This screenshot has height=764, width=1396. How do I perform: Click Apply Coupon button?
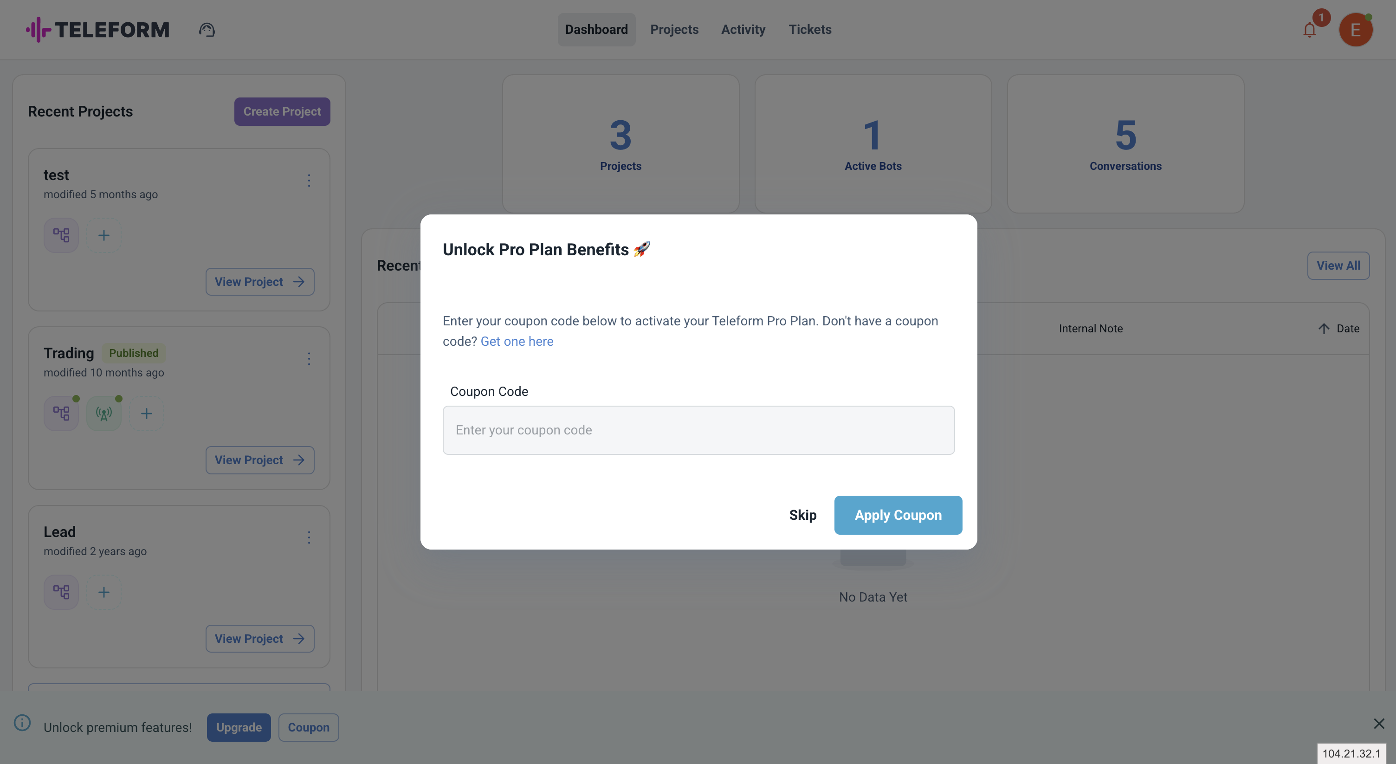(898, 515)
